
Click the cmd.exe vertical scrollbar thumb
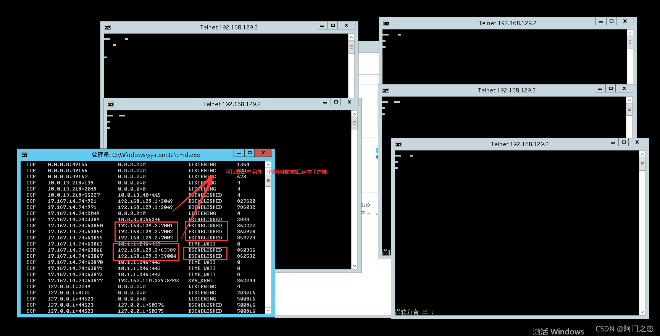[268, 181]
